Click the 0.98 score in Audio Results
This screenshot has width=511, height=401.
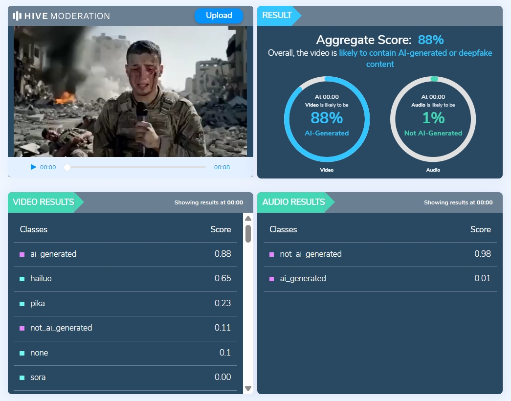[482, 254]
